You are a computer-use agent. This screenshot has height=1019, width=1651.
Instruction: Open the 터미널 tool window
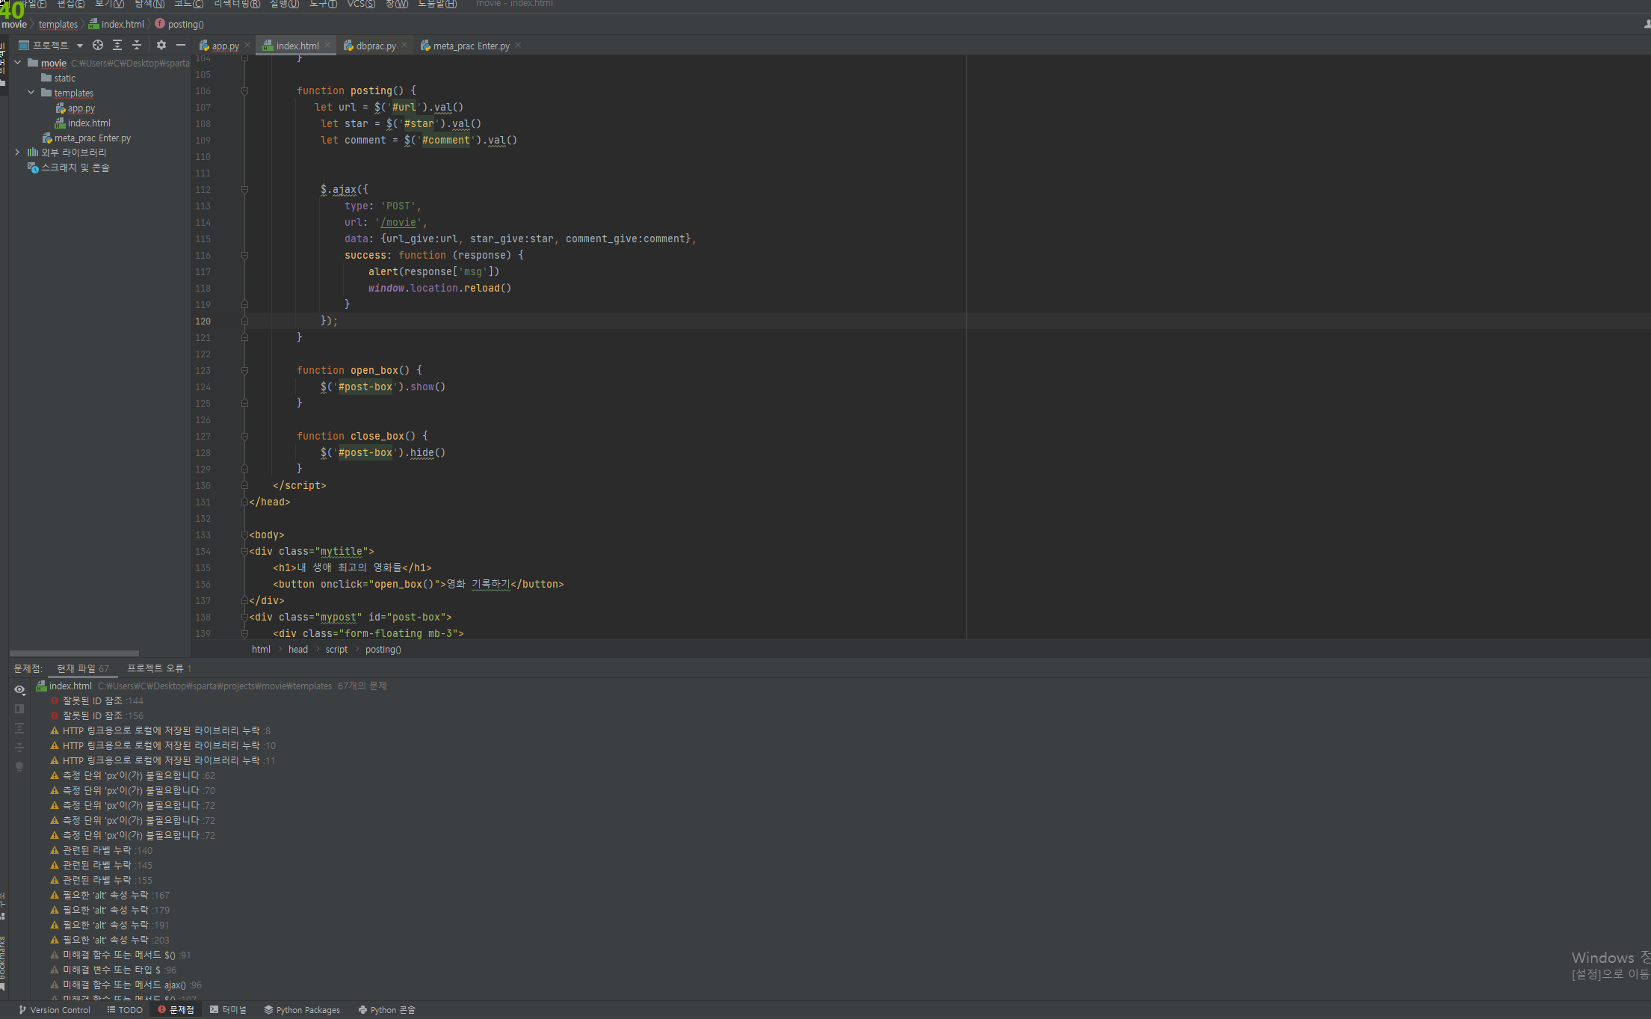(x=228, y=1010)
